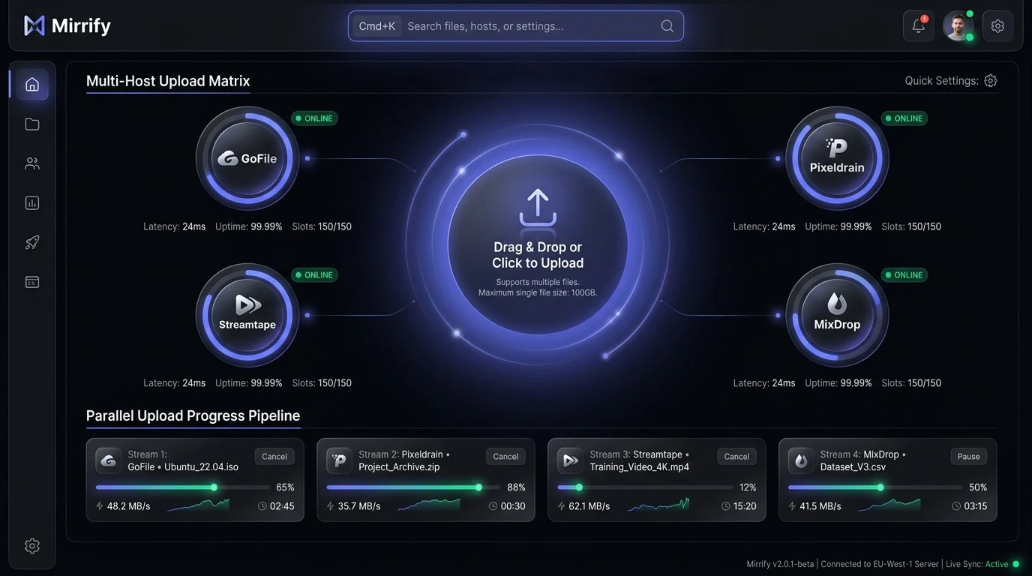Select the Parallel Upload Progress Pipeline heading

click(x=193, y=415)
